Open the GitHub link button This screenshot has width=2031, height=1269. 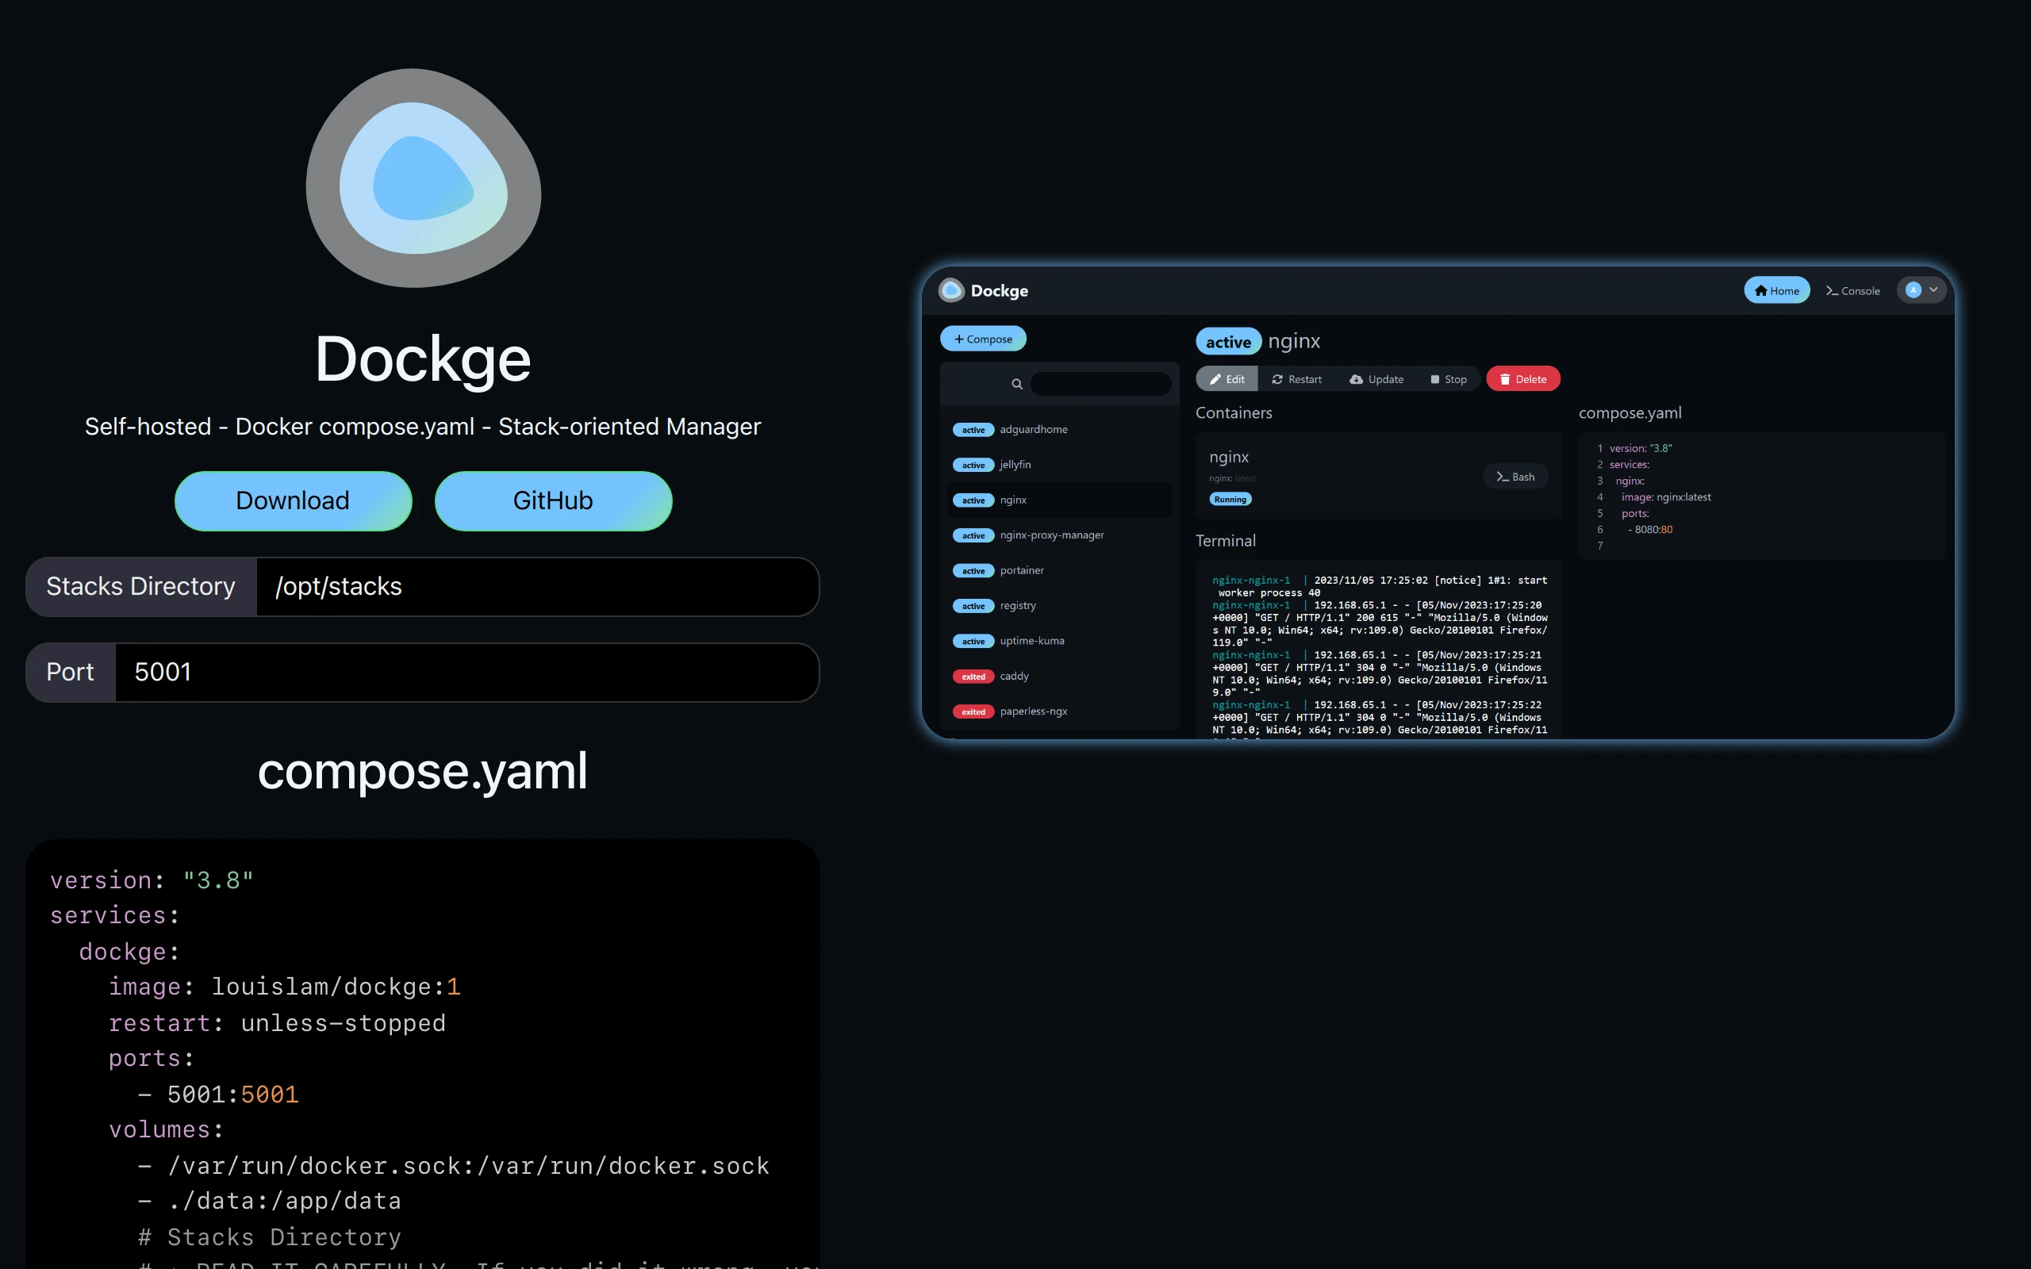[x=553, y=501]
